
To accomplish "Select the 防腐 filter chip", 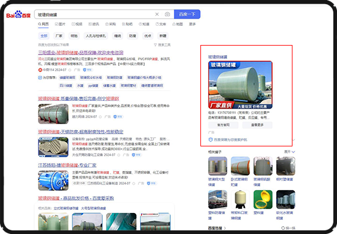I will (132, 36).
